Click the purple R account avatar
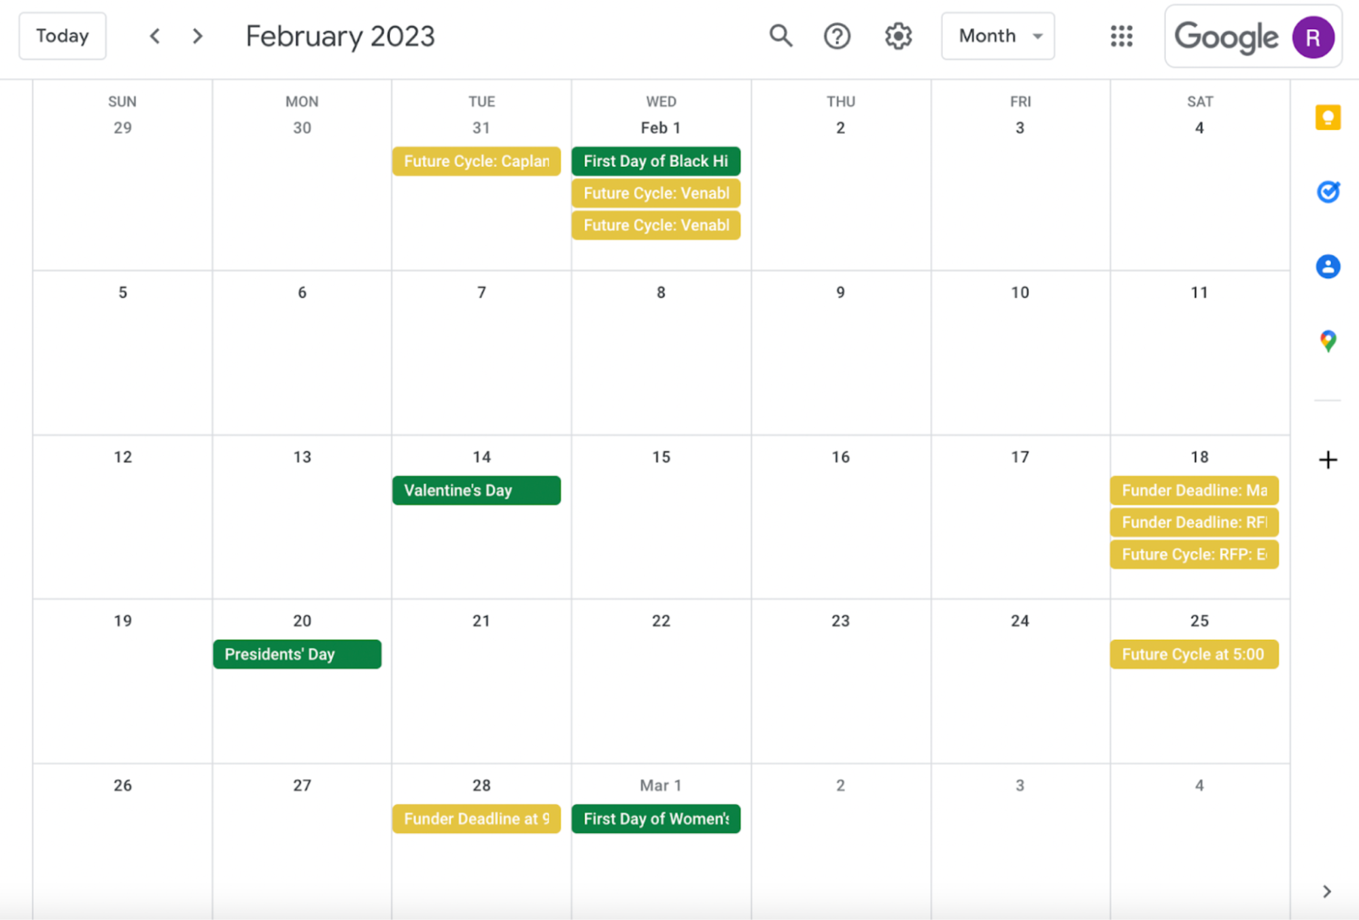 [x=1312, y=37]
